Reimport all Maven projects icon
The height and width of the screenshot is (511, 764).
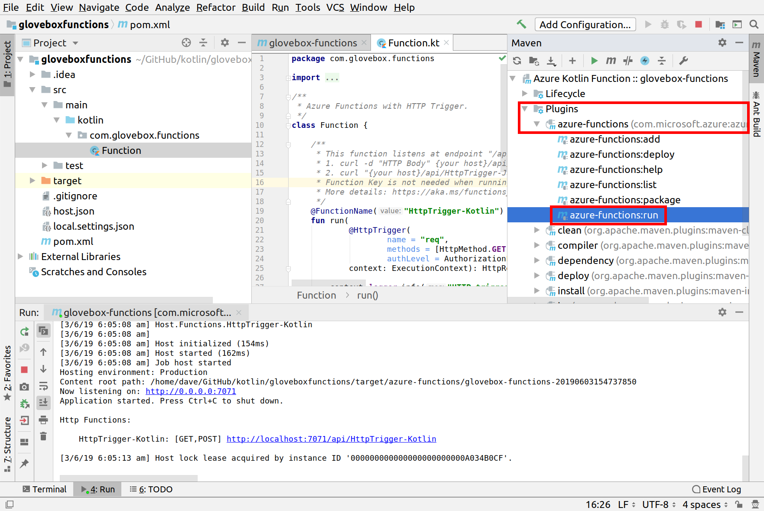coord(517,61)
